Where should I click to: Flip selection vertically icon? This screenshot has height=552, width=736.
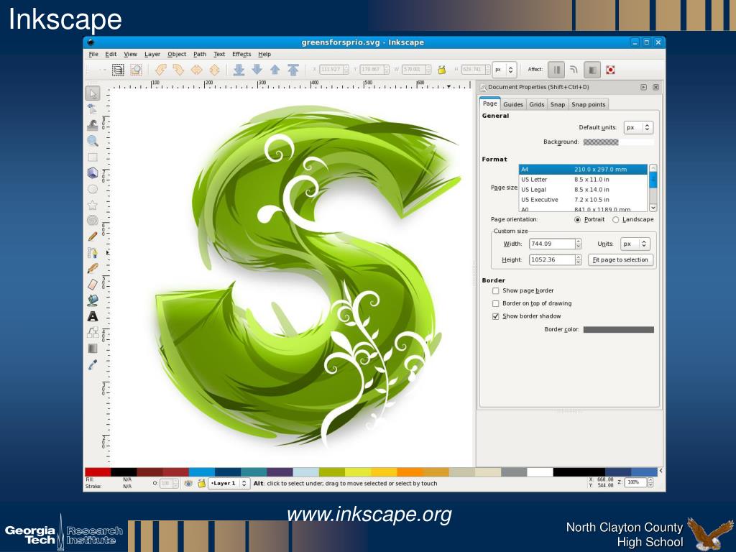pos(214,70)
